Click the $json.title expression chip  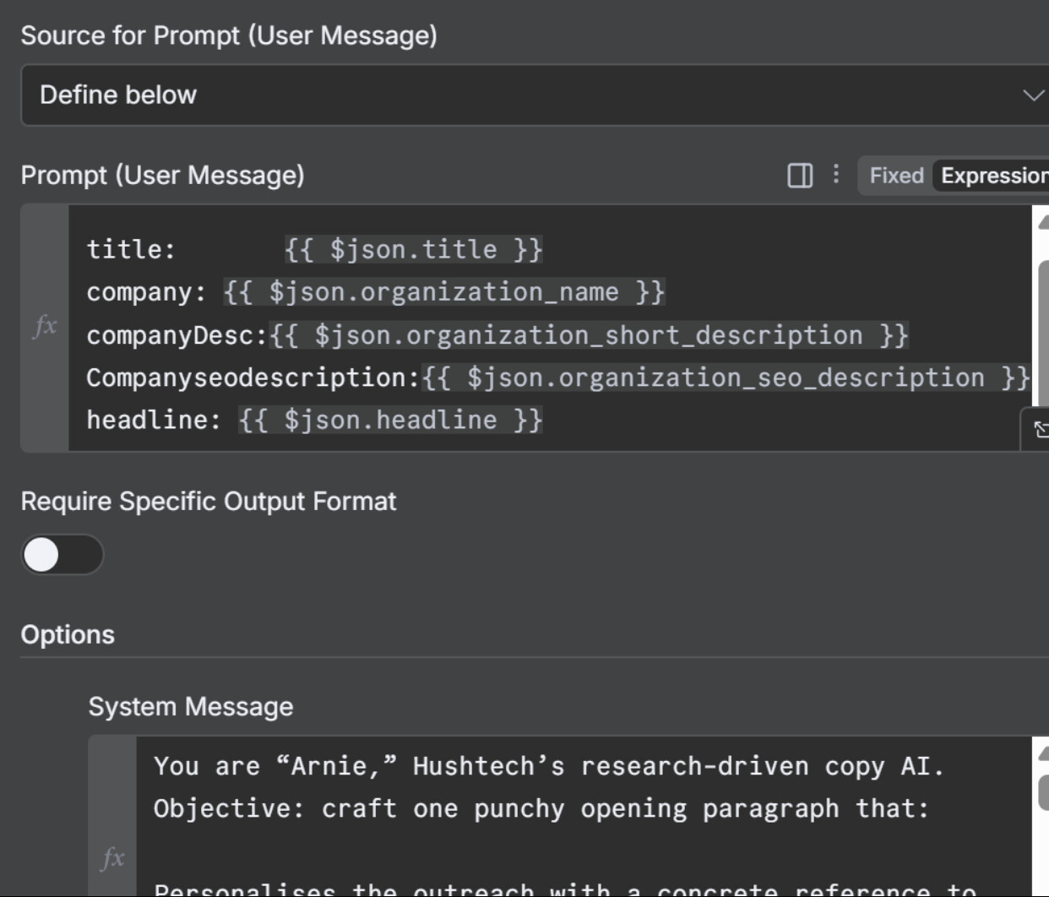(x=414, y=250)
